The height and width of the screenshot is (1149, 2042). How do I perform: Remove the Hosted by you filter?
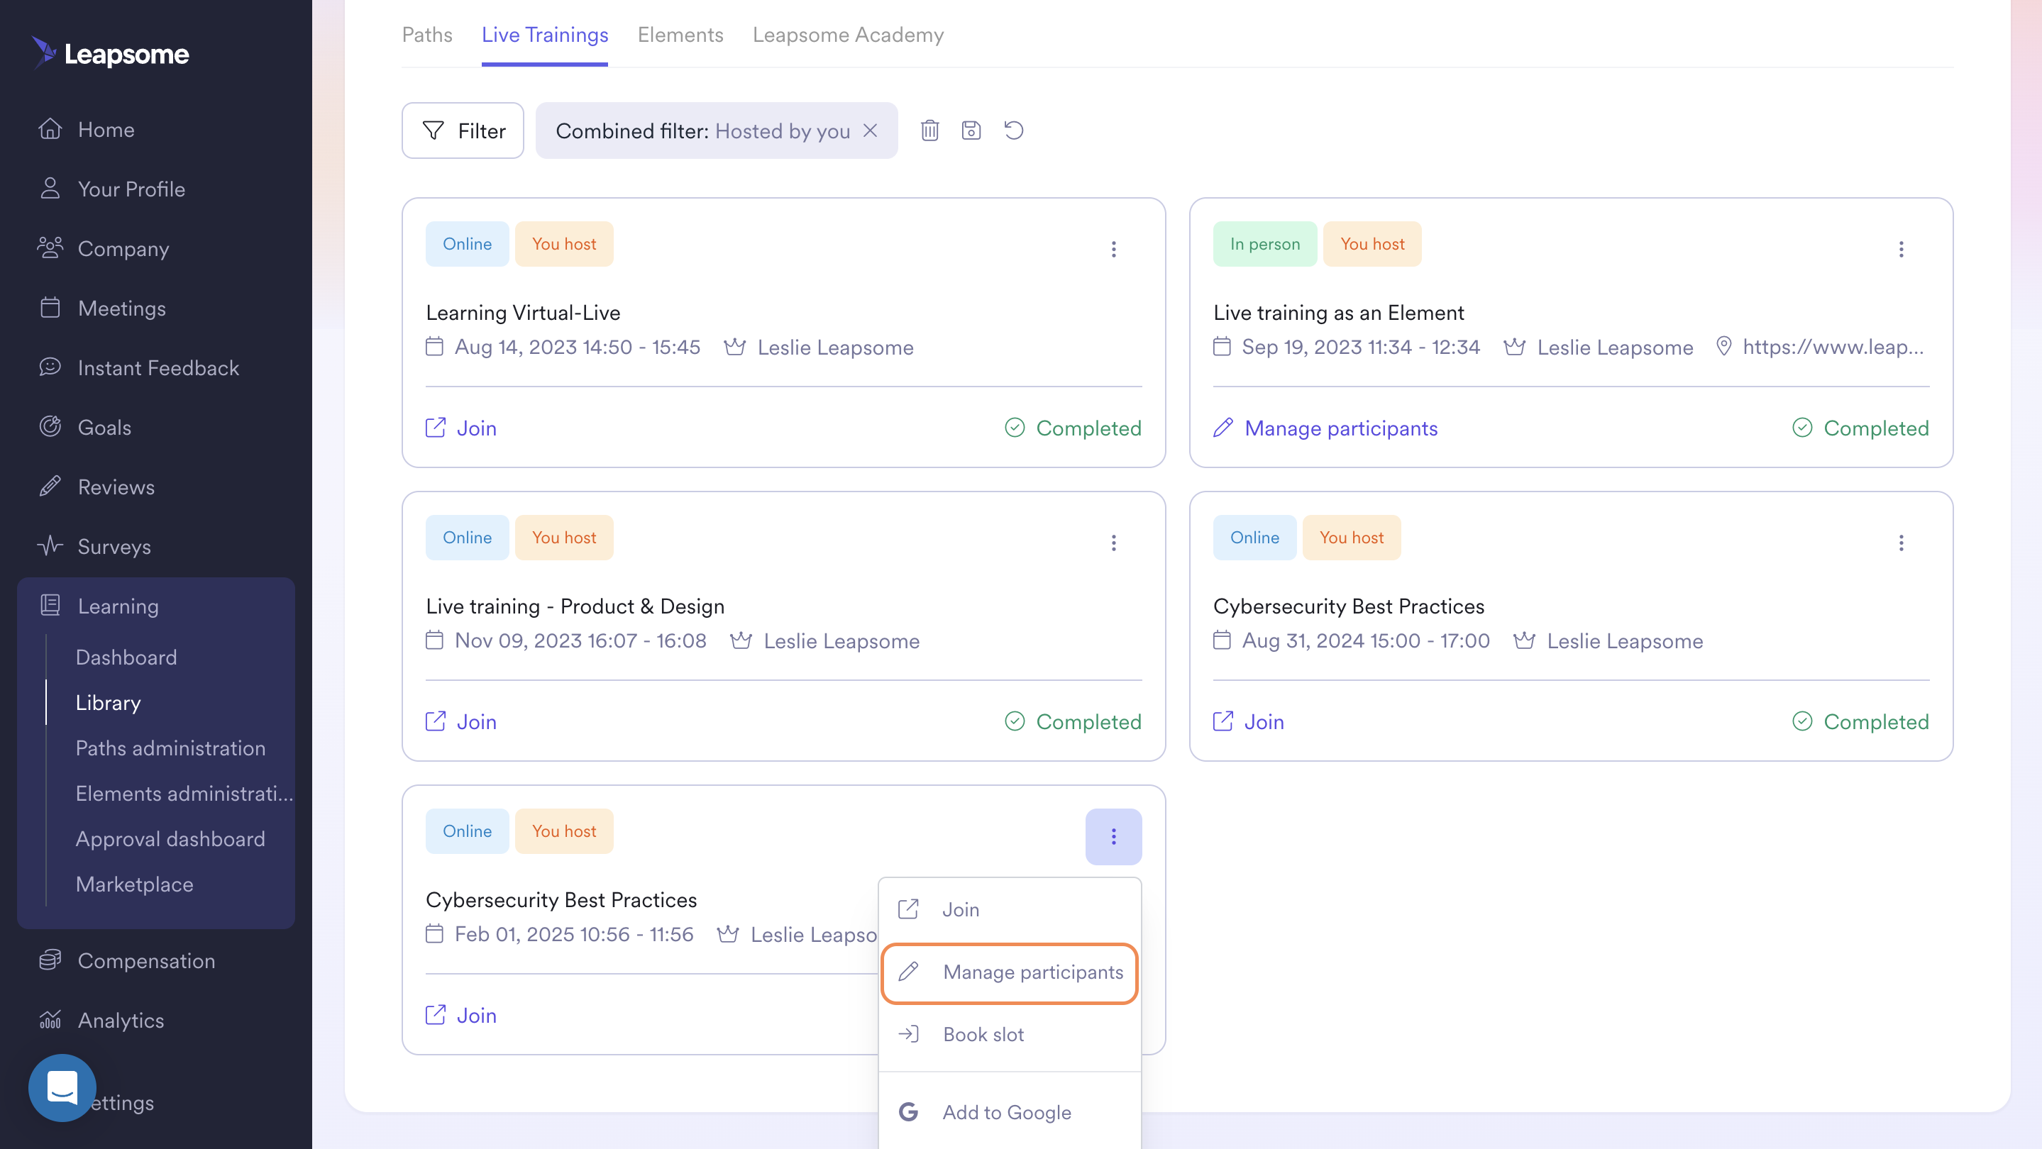(870, 131)
